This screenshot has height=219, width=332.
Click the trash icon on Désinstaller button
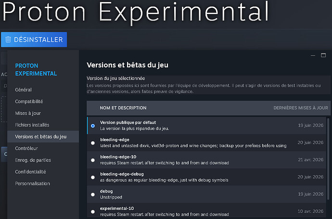pos(8,39)
